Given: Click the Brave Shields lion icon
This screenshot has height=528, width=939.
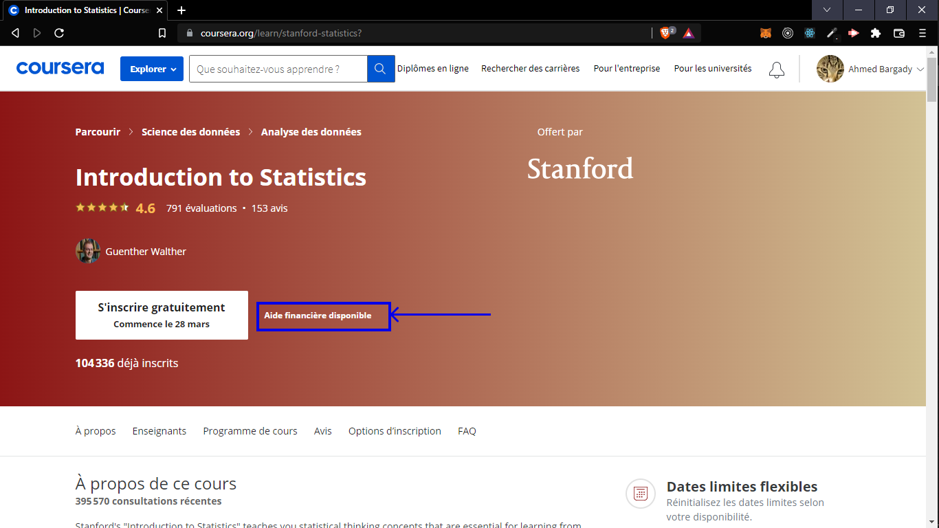Looking at the screenshot, I should pos(665,33).
